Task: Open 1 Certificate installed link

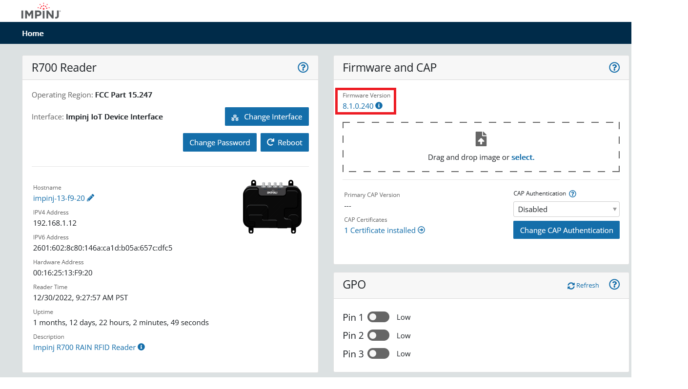Action: coord(380,230)
